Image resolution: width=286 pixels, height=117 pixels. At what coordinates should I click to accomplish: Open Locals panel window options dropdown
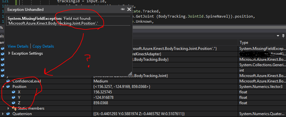click(278, 35)
